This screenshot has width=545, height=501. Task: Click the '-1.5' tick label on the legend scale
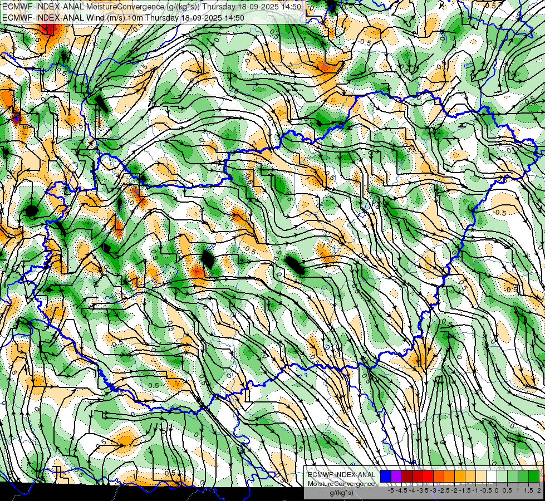(x=465, y=490)
